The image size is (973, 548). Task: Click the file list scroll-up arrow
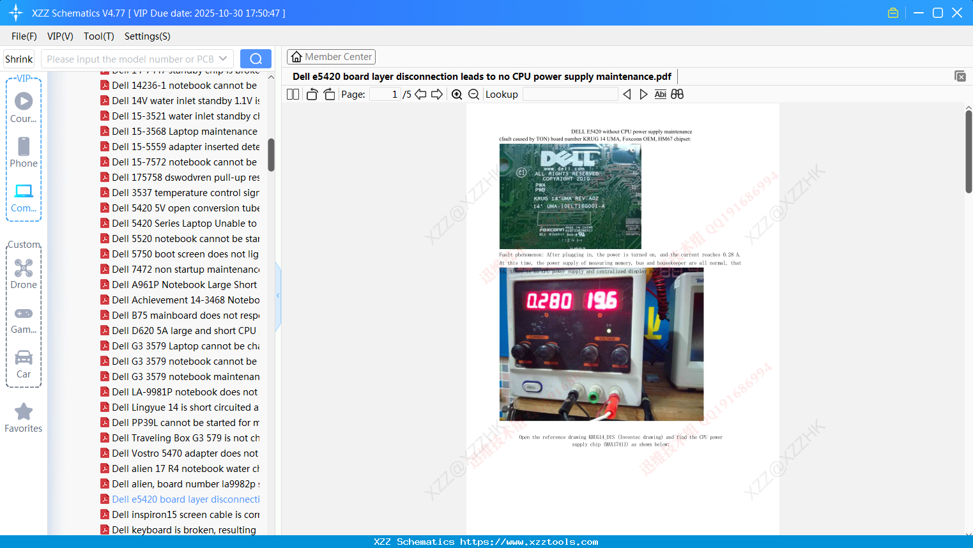coord(271,77)
